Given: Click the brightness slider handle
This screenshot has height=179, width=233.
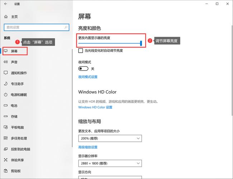Looking at the screenshot, I should pyautogui.click(x=141, y=43).
